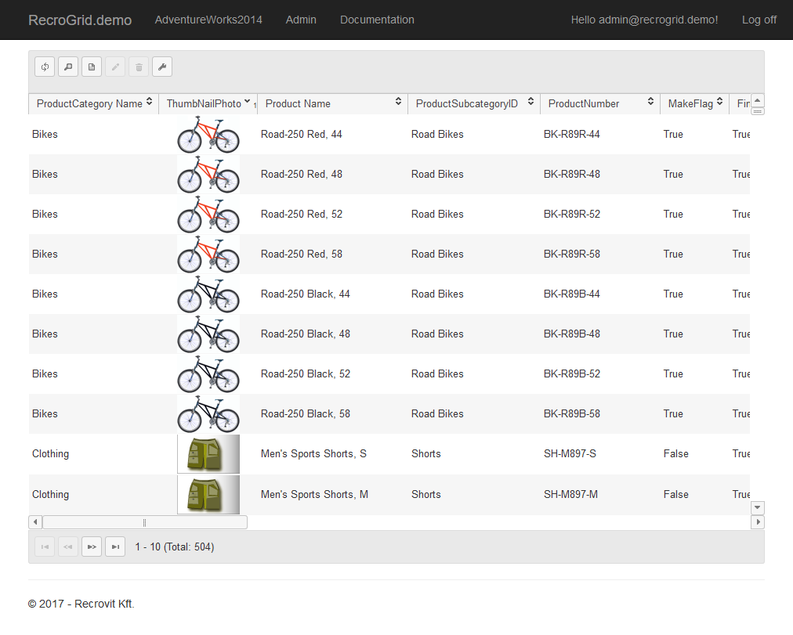Image resolution: width=793 pixels, height=635 pixels.
Task: Click the wrench settings icon
Action: [x=162, y=67]
